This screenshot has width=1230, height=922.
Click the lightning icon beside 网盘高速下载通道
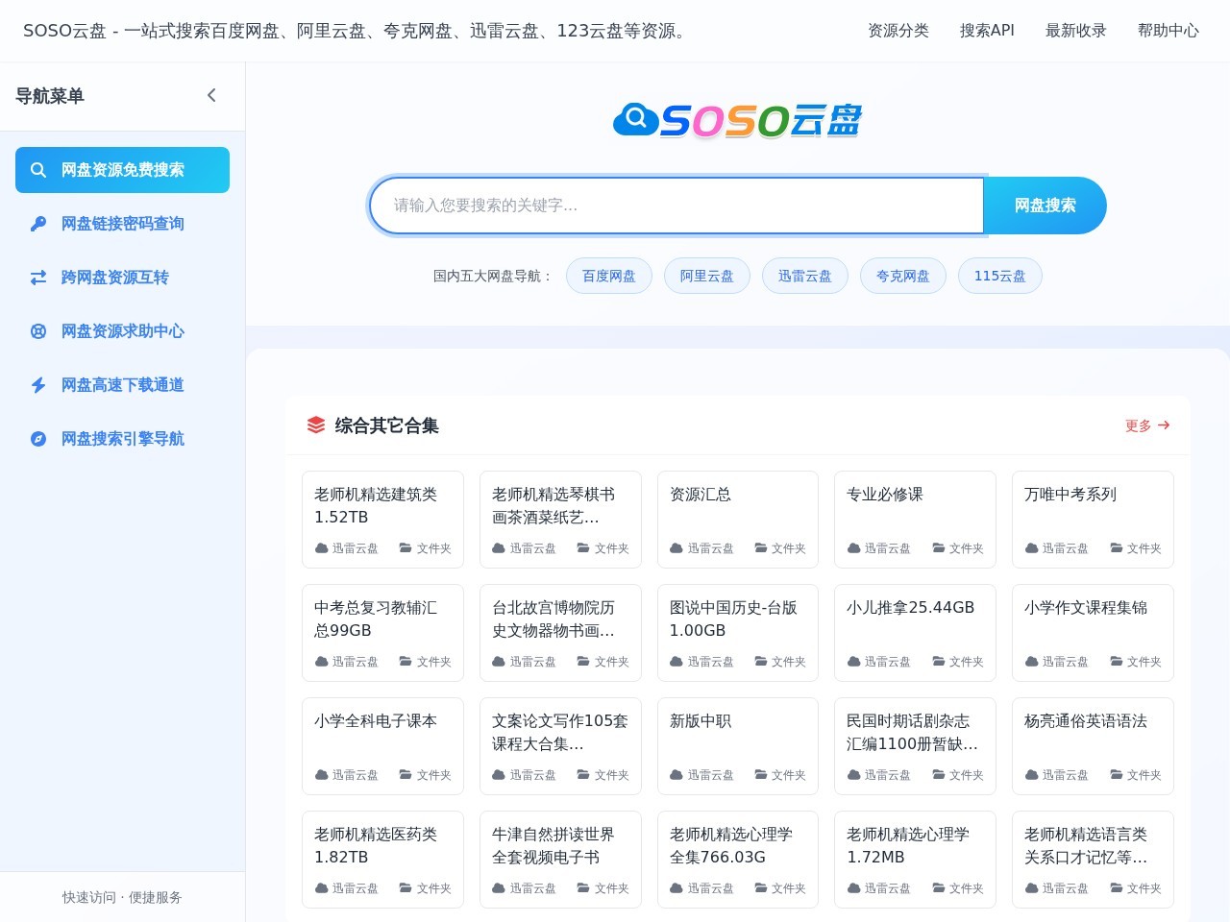[38, 385]
